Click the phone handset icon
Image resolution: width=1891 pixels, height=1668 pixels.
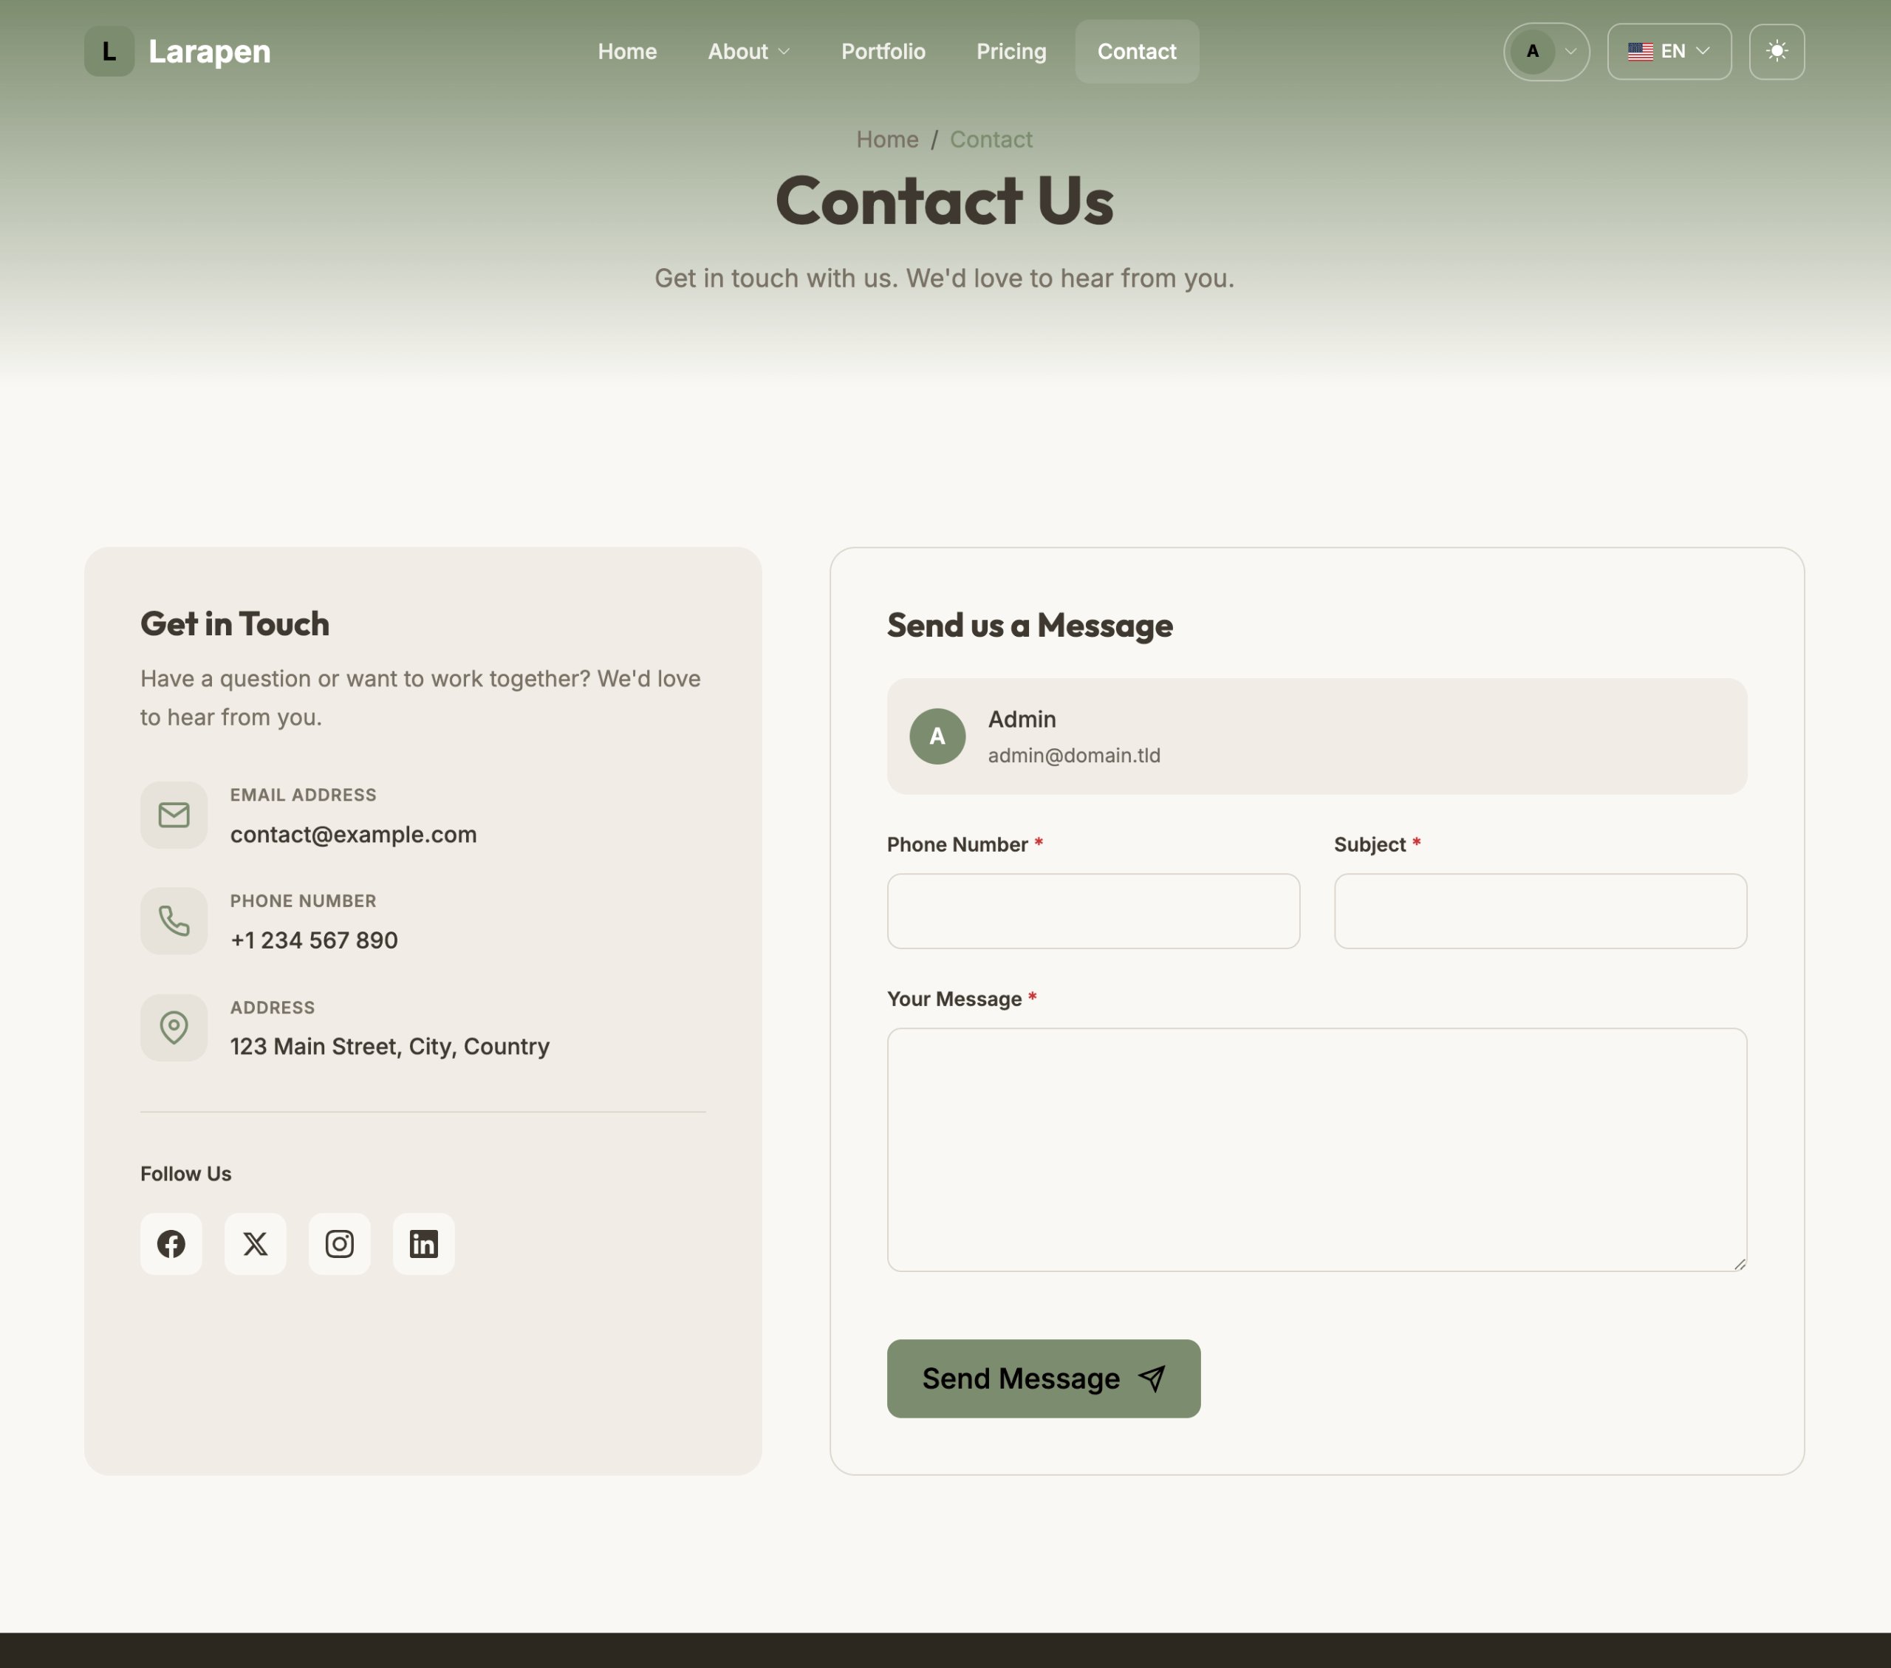pos(174,920)
